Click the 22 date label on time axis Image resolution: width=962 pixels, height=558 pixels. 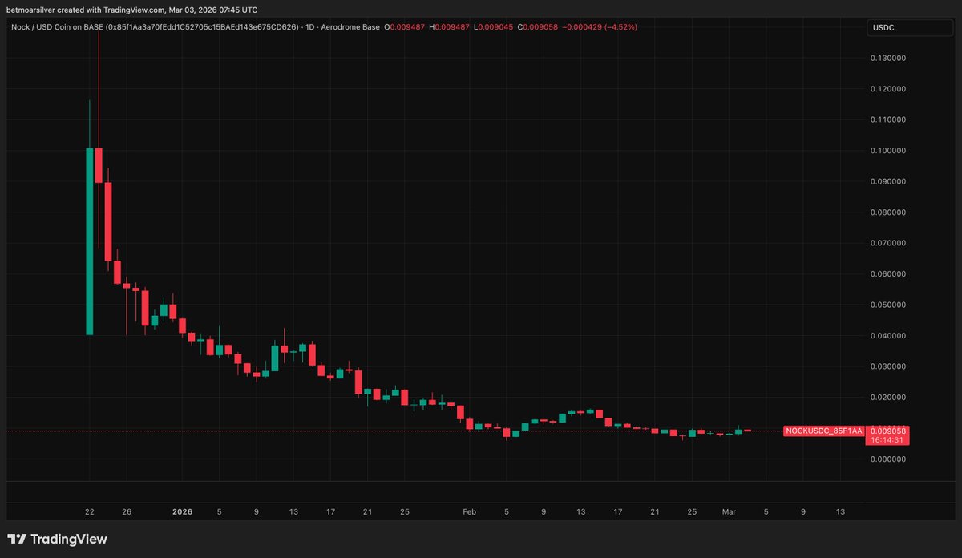tap(90, 511)
